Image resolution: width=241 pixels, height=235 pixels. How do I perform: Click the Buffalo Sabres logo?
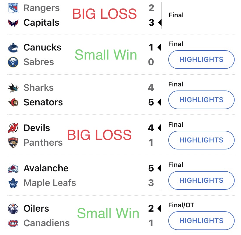point(13,62)
